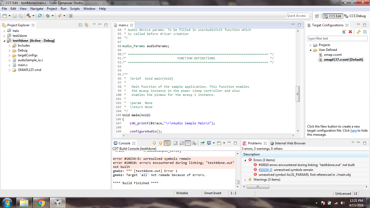The width and height of the screenshot is (370, 208).
Task: Click the Copy Build Log console icon
Action: pos(175,143)
